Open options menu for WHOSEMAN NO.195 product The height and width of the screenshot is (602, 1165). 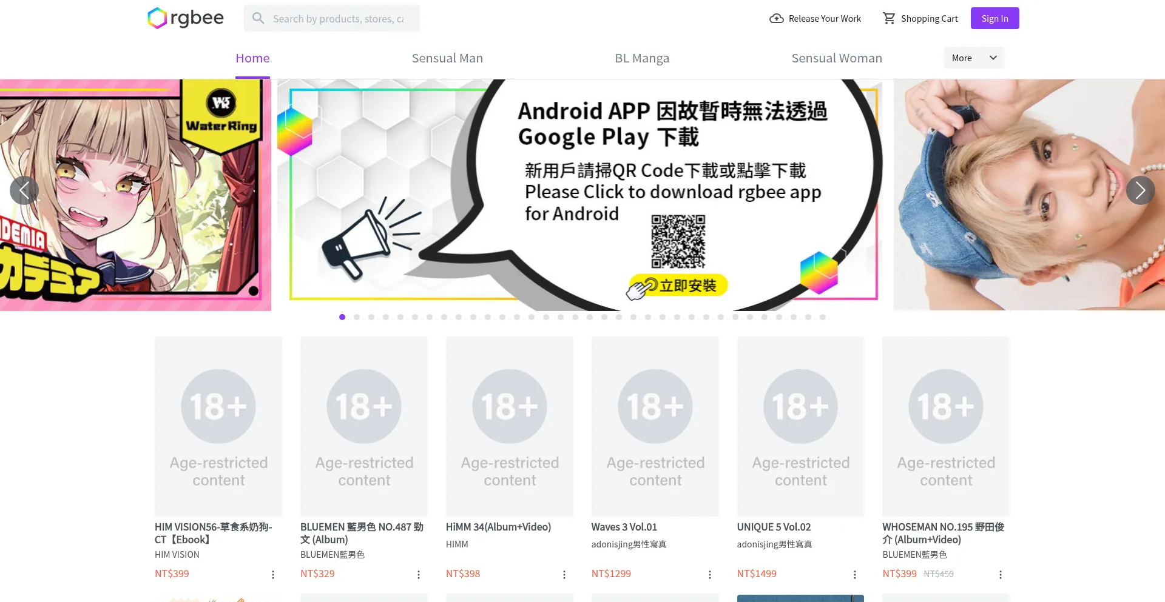(1001, 575)
